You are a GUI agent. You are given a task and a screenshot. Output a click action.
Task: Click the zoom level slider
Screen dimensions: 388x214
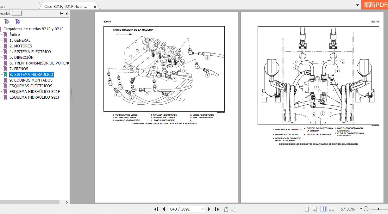[x=379, y=209]
